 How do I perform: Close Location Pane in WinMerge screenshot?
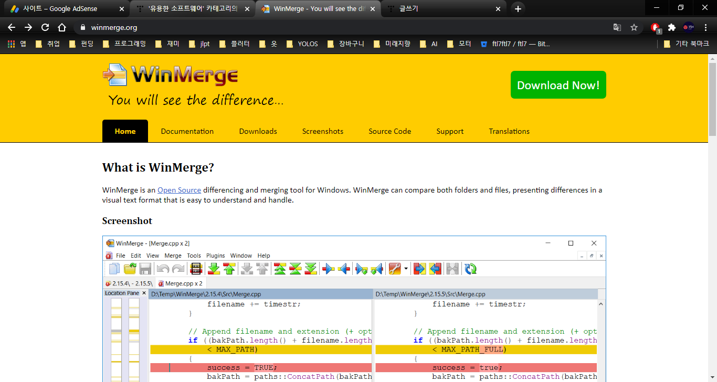(x=144, y=293)
